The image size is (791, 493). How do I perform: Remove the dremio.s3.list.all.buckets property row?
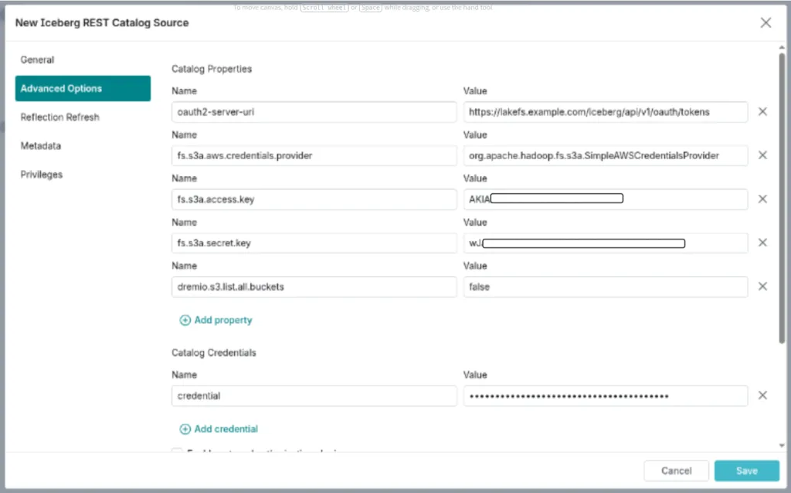(762, 287)
